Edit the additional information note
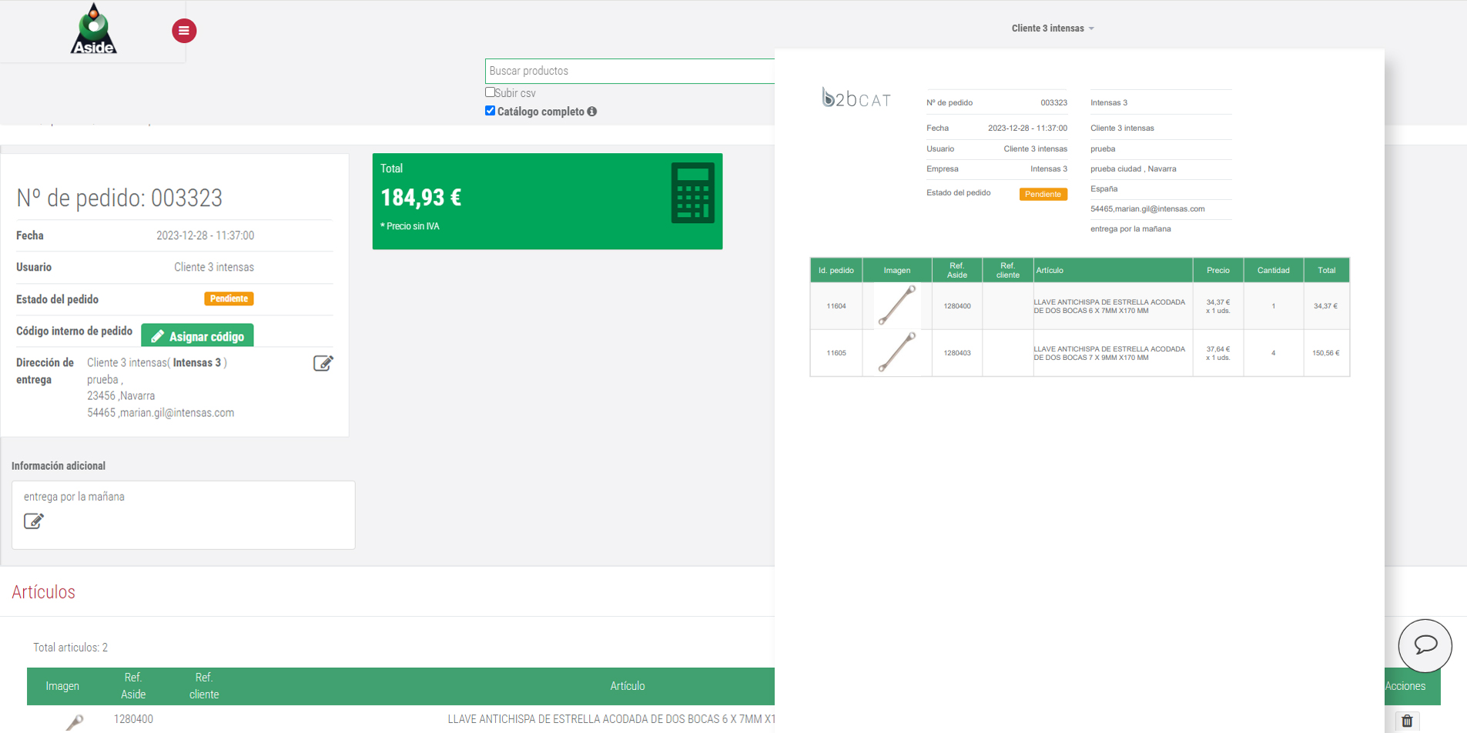The image size is (1467, 733). [x=34, y=521]
